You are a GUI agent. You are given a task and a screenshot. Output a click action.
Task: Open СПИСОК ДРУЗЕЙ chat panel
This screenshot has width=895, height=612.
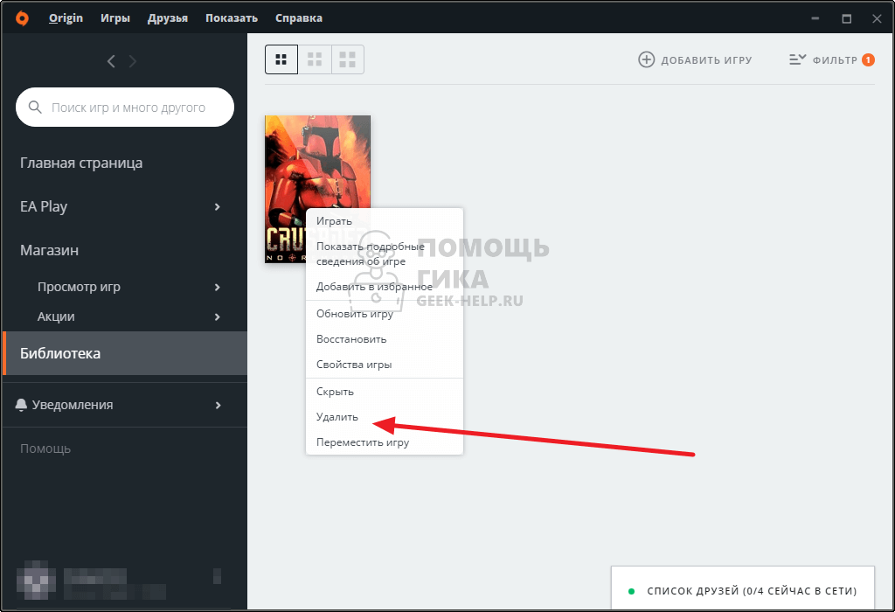pos(743,588)
